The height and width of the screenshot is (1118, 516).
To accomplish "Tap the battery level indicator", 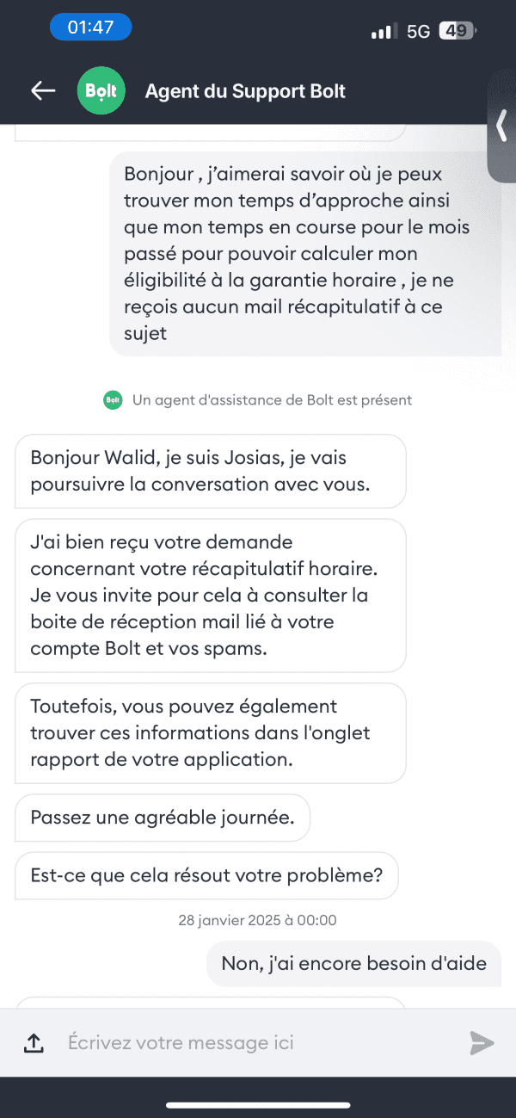I will [456, 32].
